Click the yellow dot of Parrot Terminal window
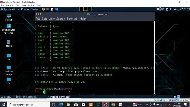Image resolution: width=190 pixels, height=107 pixels. pos(41,14)
